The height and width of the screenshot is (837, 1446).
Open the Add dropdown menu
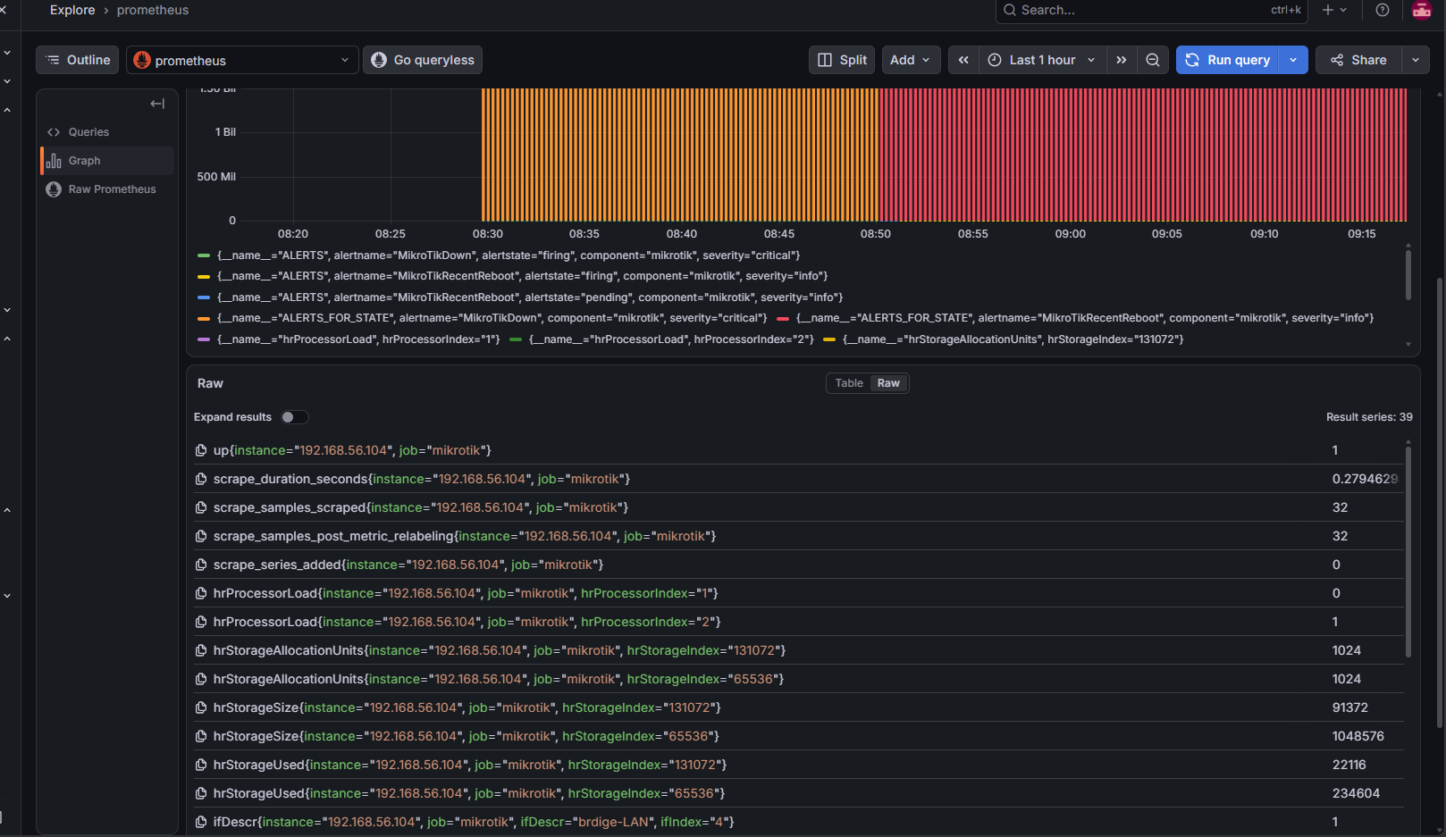click(911, 60)
